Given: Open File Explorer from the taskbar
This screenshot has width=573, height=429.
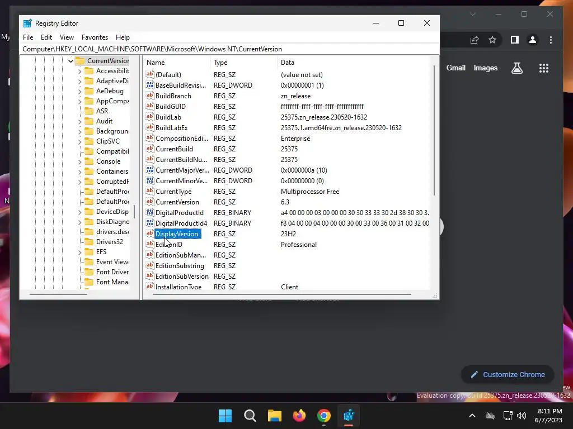Looking at the screenshot, I should tap(274, 416).
